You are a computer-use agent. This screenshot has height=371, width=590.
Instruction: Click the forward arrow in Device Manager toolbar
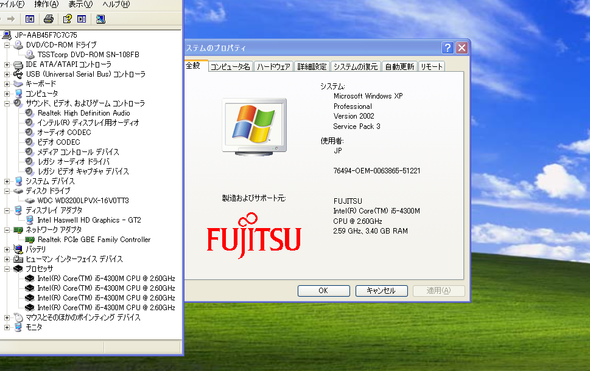coord(11,19)
